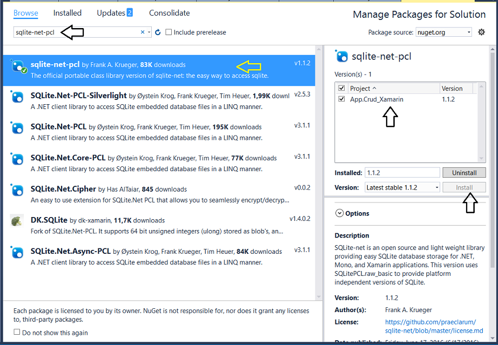Click the Installed version field showing 1.1.2
This screenshot has width=498, height=345.
pos(402,173)
